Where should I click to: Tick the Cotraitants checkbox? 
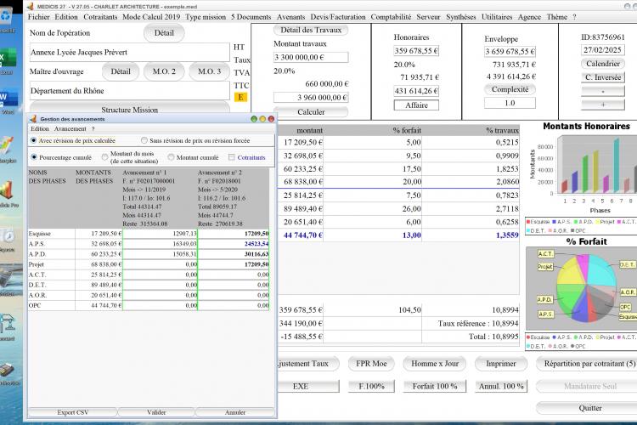[232, 157]
